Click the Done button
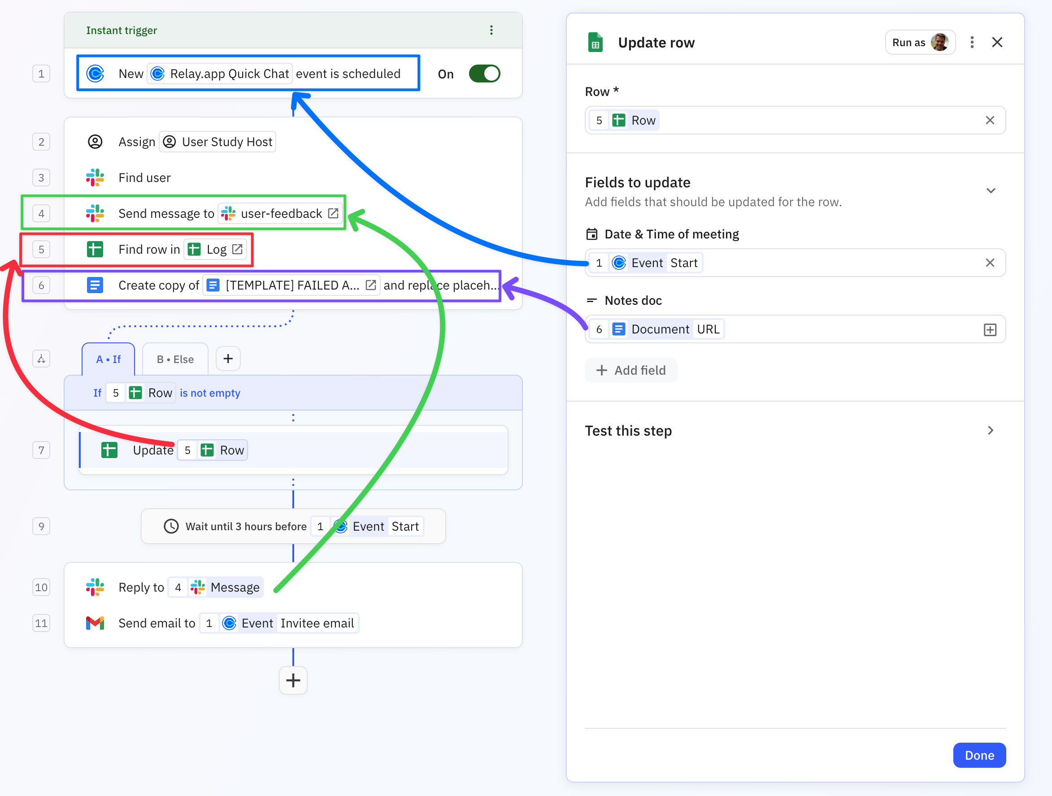This screenshot has height=796, width=1052. click(x=979, y=755)
